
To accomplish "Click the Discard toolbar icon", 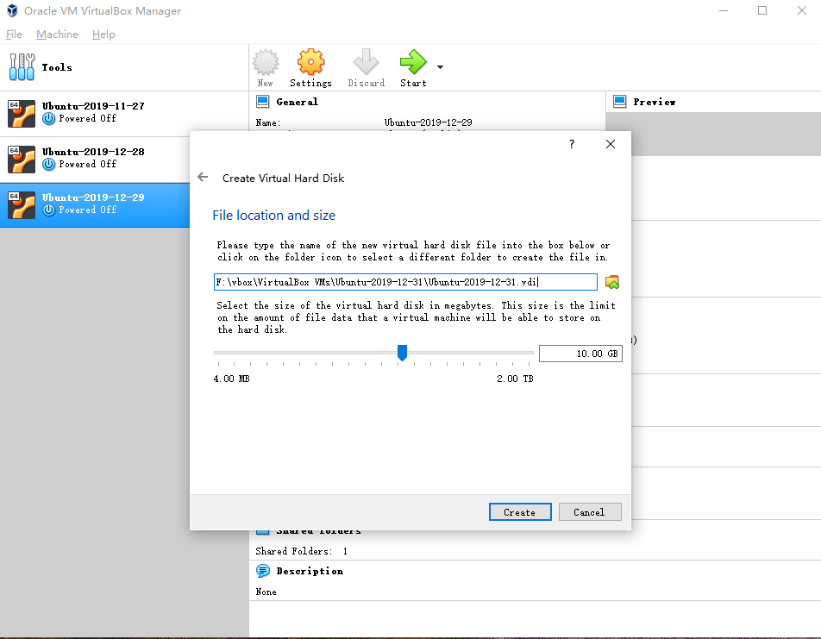I will pos(366,62).
